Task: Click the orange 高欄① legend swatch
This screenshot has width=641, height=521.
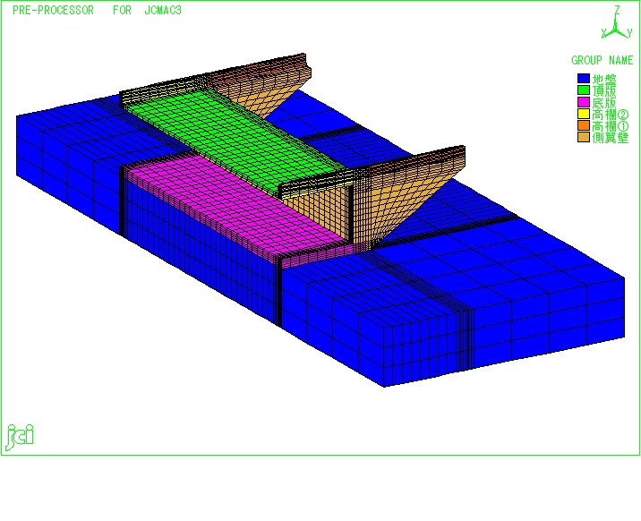Action: [x=584, y=125]
